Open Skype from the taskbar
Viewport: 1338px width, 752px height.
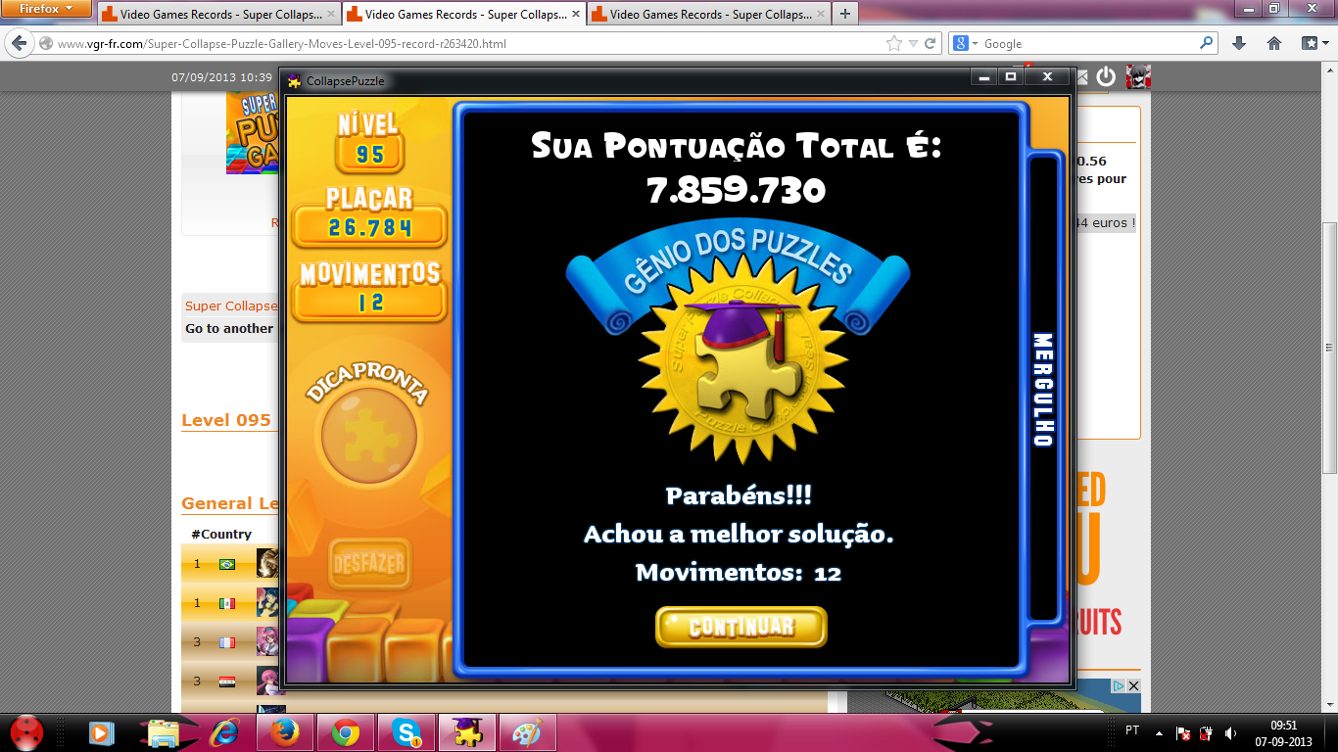(406, 731)
